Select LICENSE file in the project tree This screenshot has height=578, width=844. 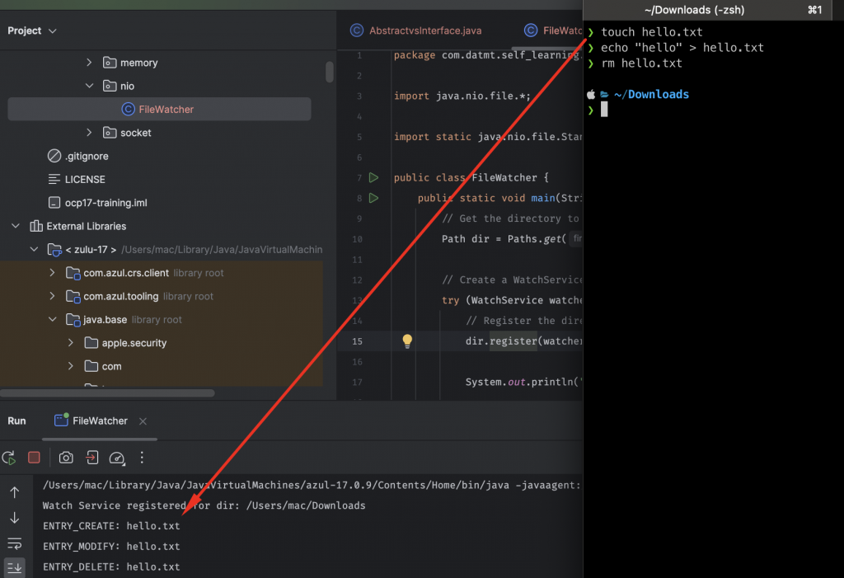pyautogui.click(x=85, y=180)
